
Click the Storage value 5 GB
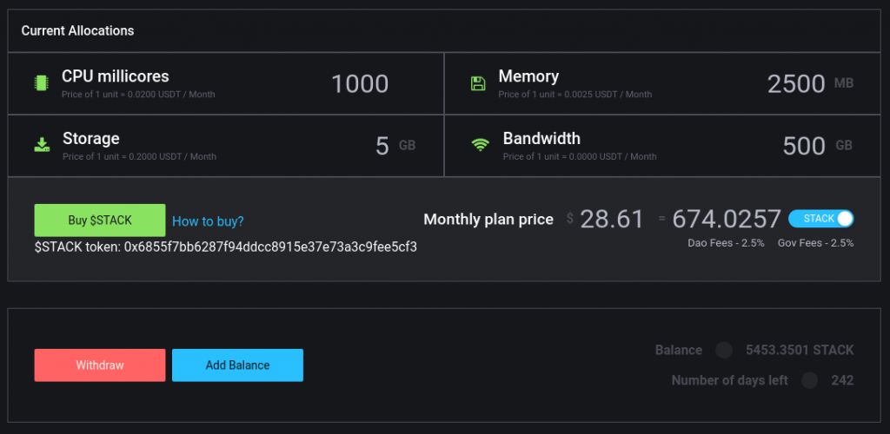click(x=382, y=146)
